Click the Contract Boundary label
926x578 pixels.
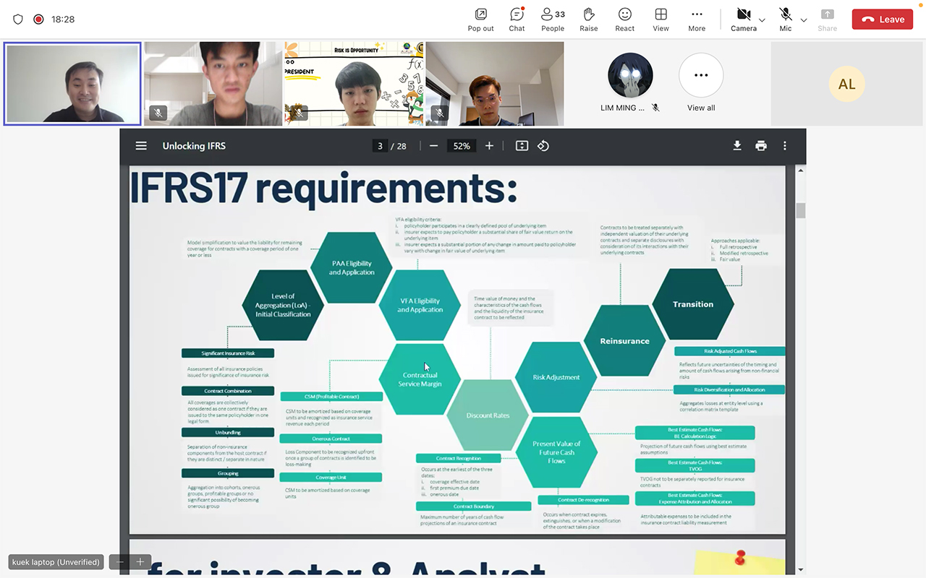(x=474, y=506)
